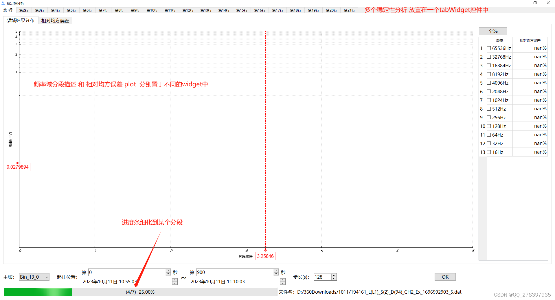Check the 16Hz frequency checkbox
Screen dimensions: 555x300
pyautogui.click(x=489, y=152)
